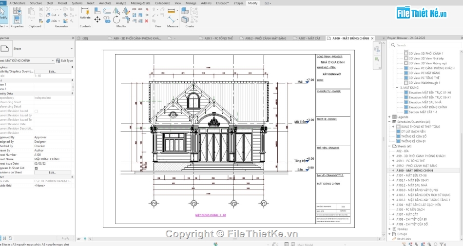Click the Type Properties icon above Properties
Screen dimensions: 463x246
click(17, 11)
